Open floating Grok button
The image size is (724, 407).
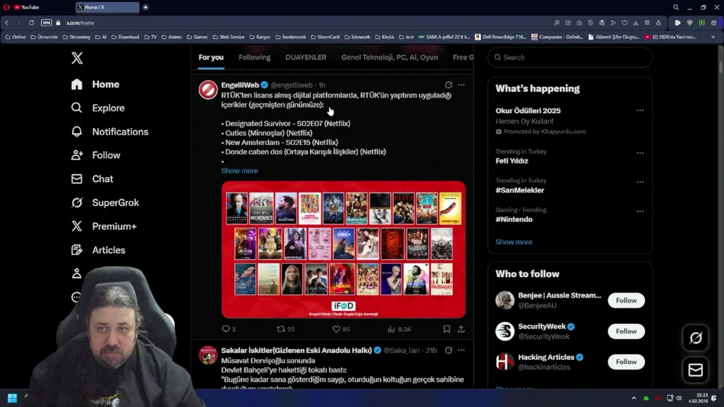click(x=696, y=338)
